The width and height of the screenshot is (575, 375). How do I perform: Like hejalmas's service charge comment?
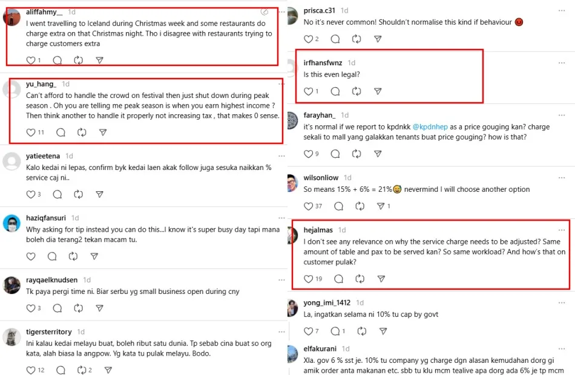[x=309, y=279]
